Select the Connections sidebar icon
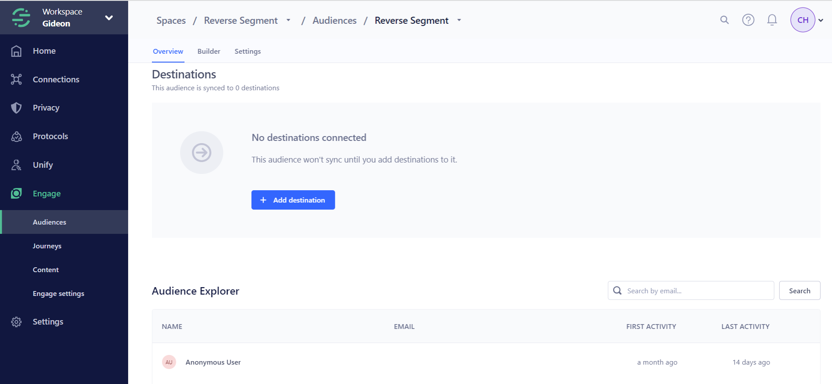The image size is (832, 384). pyautogui.click(x=16, y=79)
